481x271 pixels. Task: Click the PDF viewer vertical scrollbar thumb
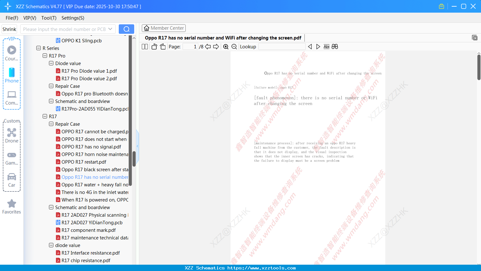point(479,67)
